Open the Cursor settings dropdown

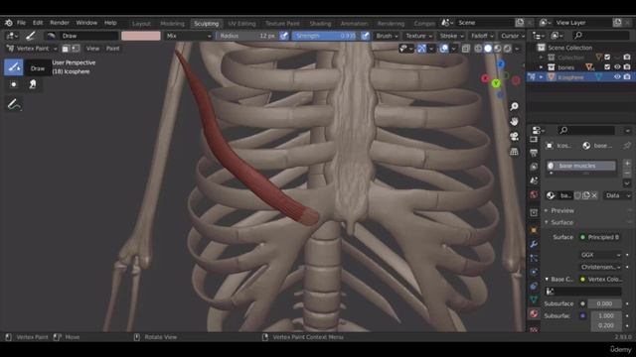pos(513,36)
